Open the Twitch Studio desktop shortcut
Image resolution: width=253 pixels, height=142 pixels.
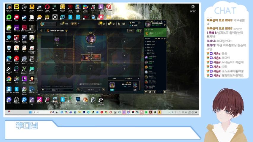click(24, 80)
